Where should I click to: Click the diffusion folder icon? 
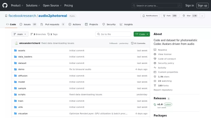pyautogui.click(x=15, y=76)
